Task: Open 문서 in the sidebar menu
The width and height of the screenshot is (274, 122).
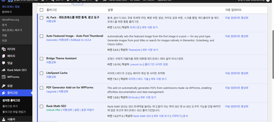Action: pyautogui.click(x=4, y=25)
